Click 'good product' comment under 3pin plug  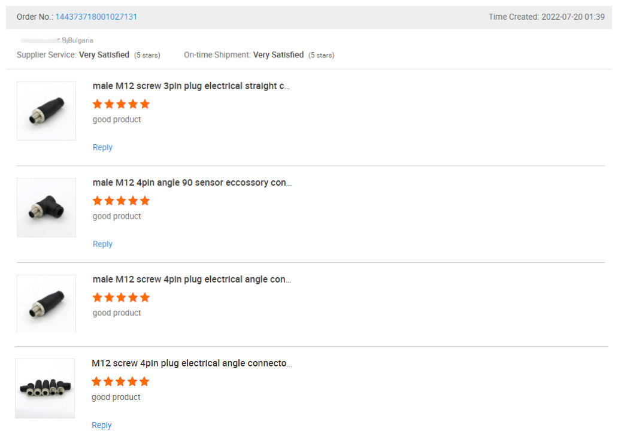(117, 120)
